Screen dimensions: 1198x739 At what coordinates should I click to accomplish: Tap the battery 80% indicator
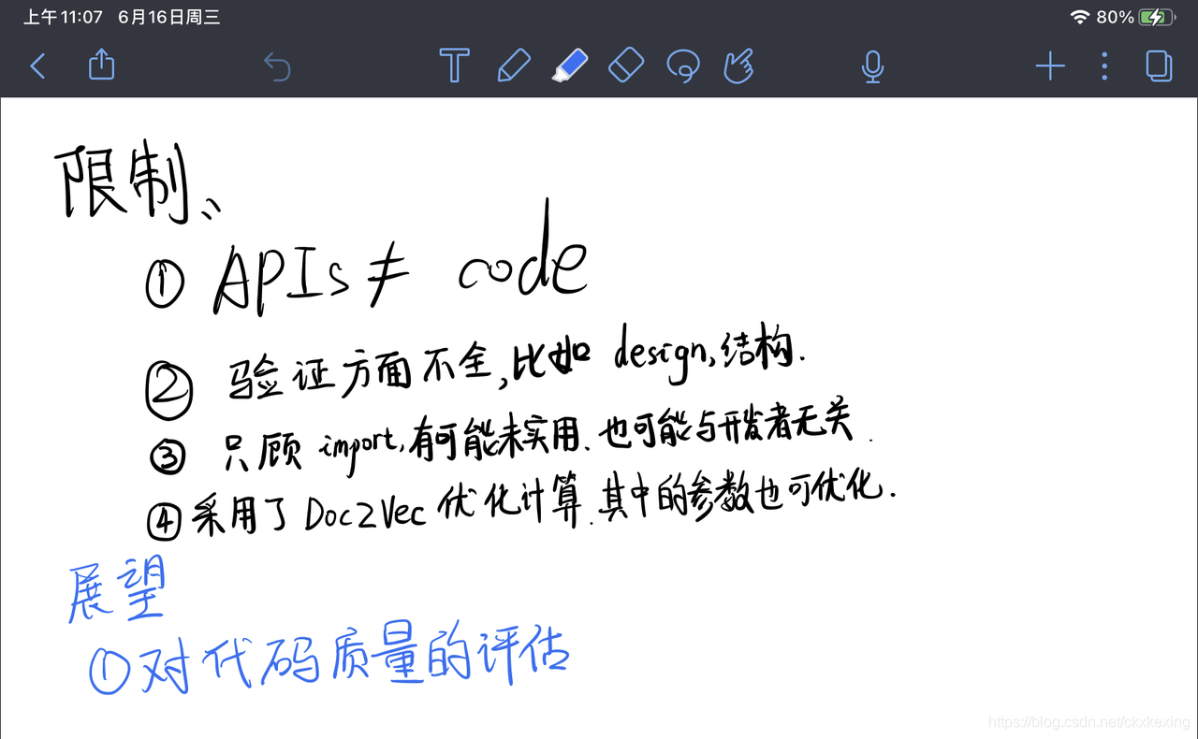pos(1133,17)
